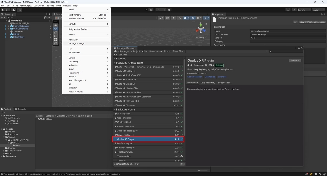Click the Play button
Image resolution: width=327 pixels, height=176 pixels.
[x=158, y=10]
